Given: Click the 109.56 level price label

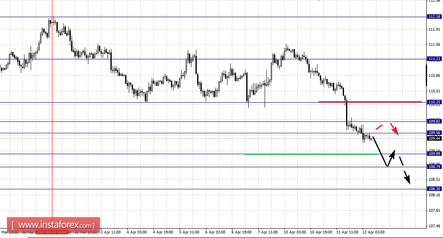Looking at the screenshot, I should coord(434,132).
